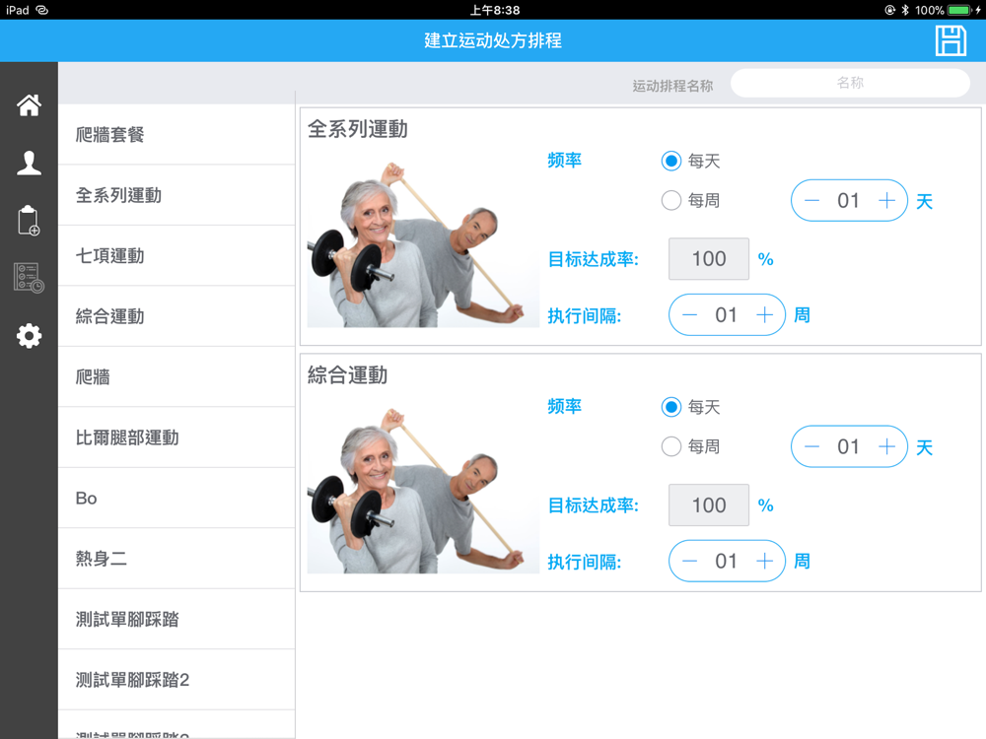The image size is (986, 739).
Task: Increase 全系列運動 frequency days with plus
Action: tap(886, 200)
